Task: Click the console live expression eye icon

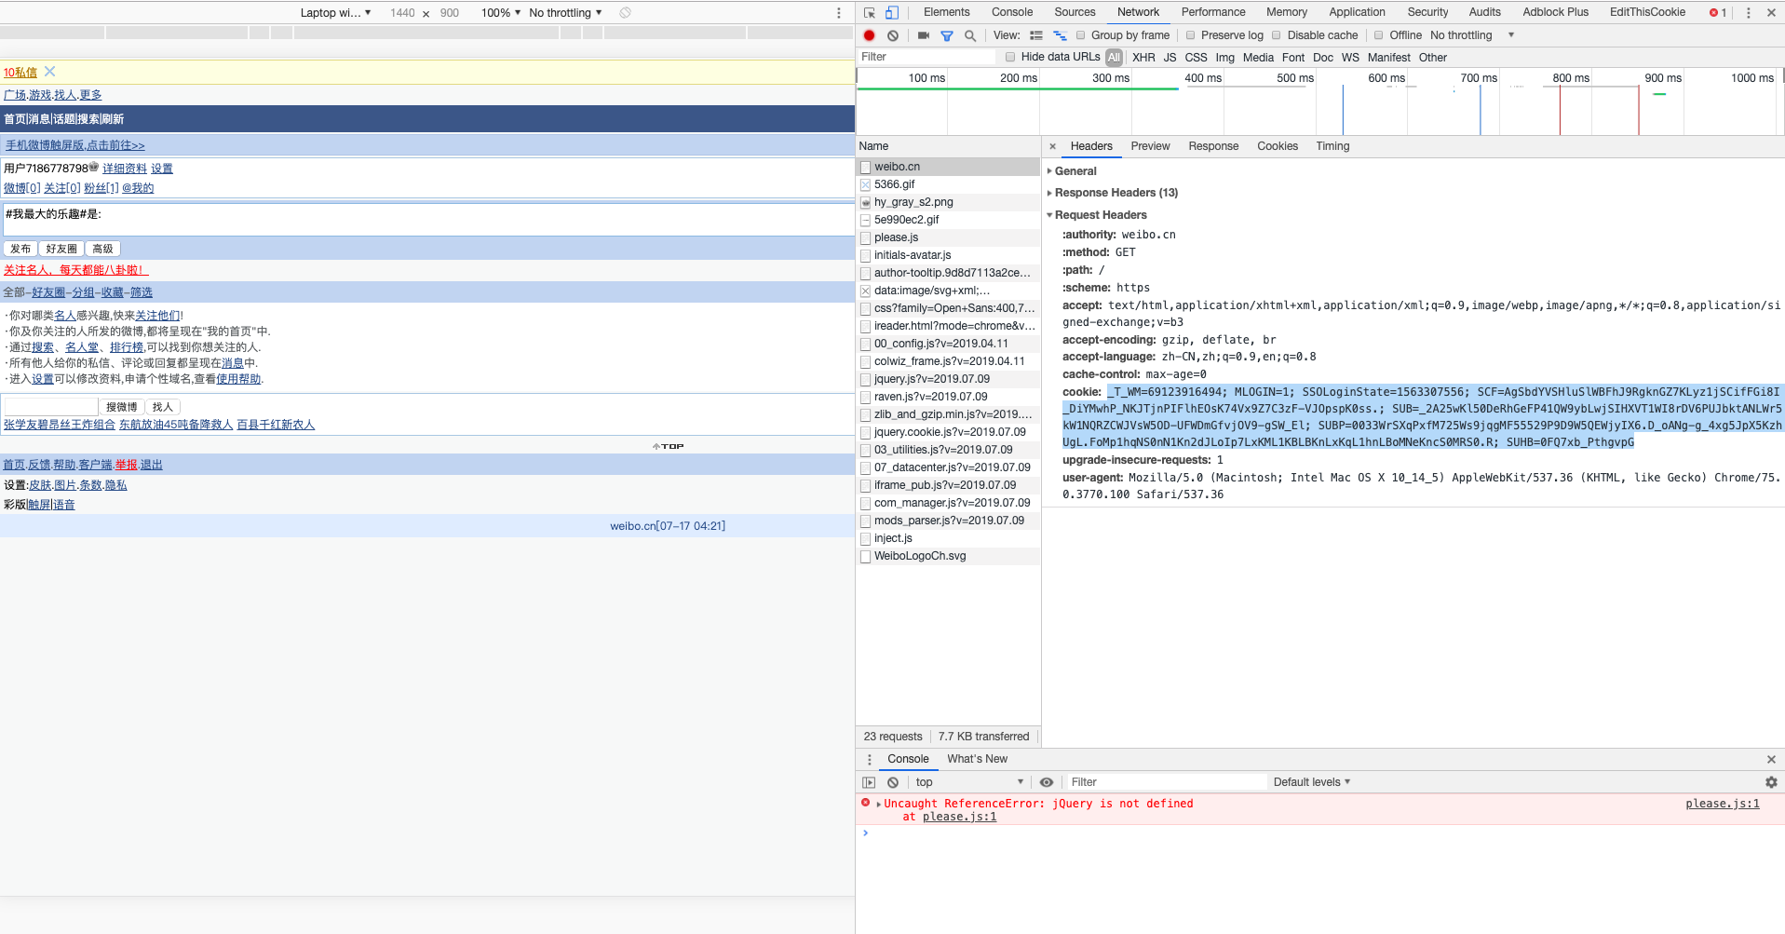Action: pos(1047,782)
